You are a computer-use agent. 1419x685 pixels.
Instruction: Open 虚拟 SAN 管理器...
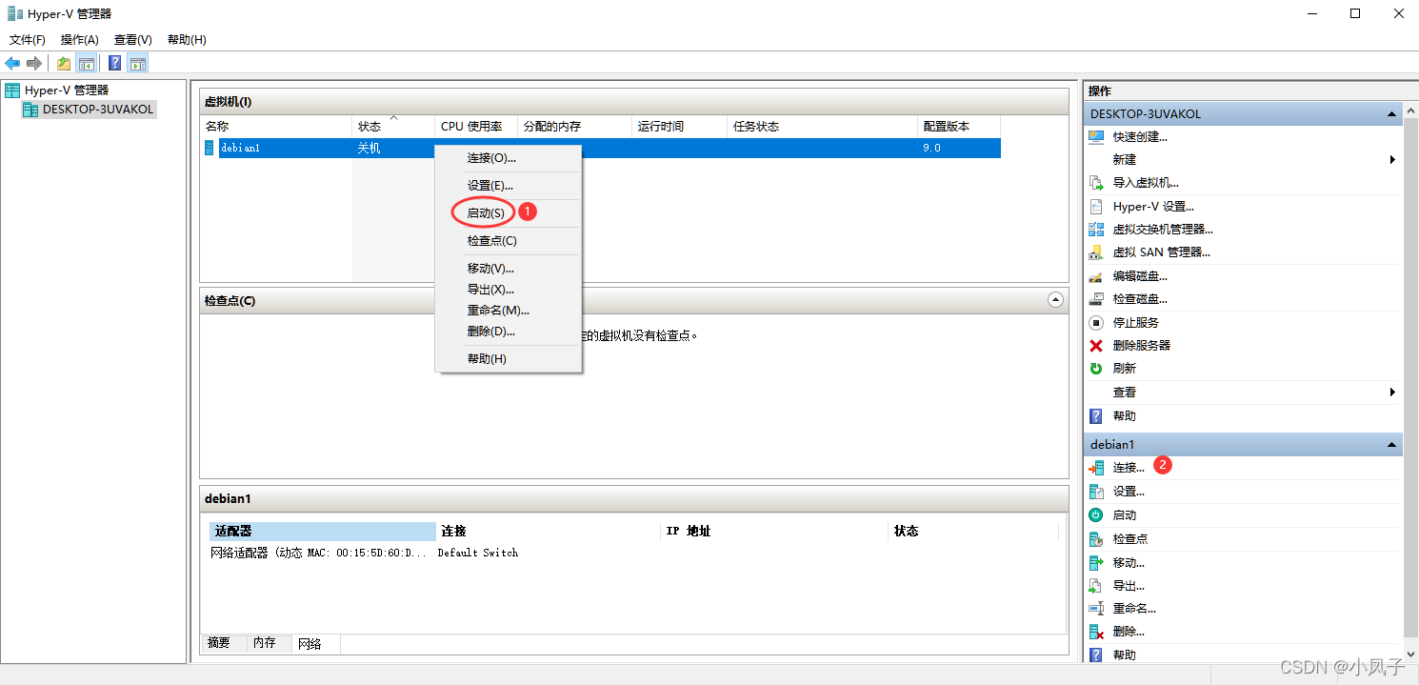(1161, 252)
